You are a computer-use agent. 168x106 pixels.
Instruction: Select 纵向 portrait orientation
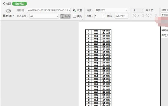[65, 16]
